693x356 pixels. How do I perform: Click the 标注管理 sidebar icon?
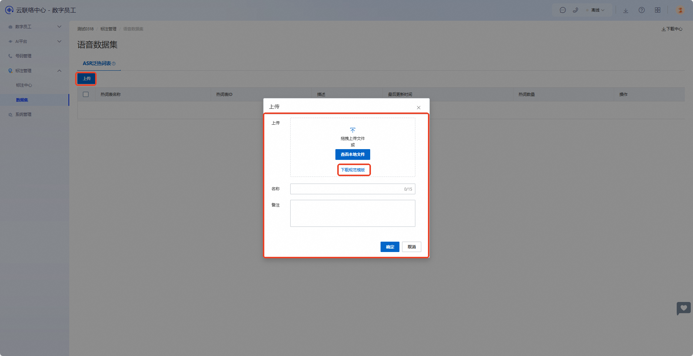[x=10, y=71]
